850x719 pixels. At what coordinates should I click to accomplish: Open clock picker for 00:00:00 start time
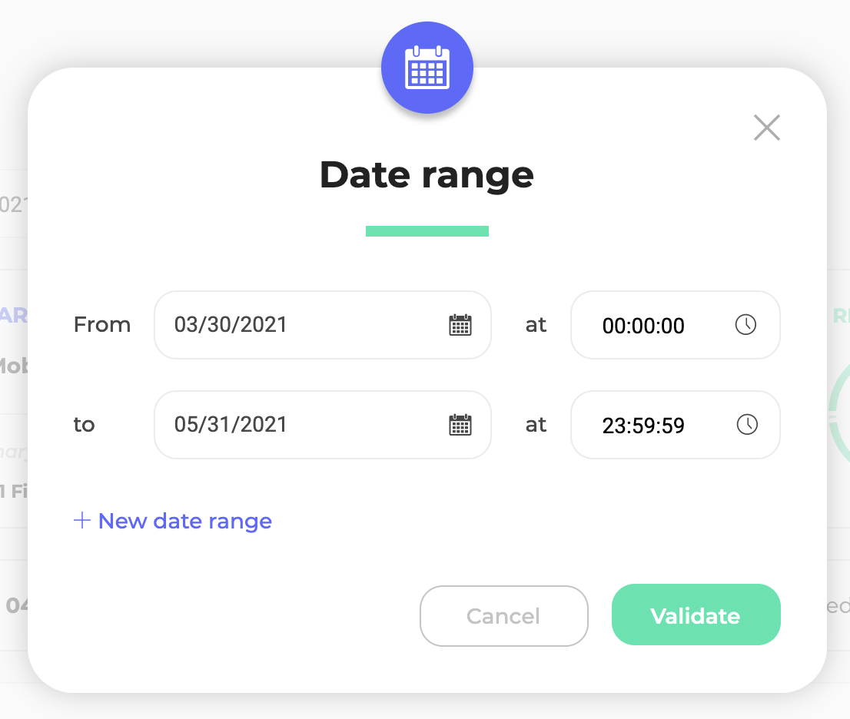745,325
